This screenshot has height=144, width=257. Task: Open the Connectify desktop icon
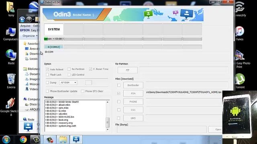[x=240, y=9]
